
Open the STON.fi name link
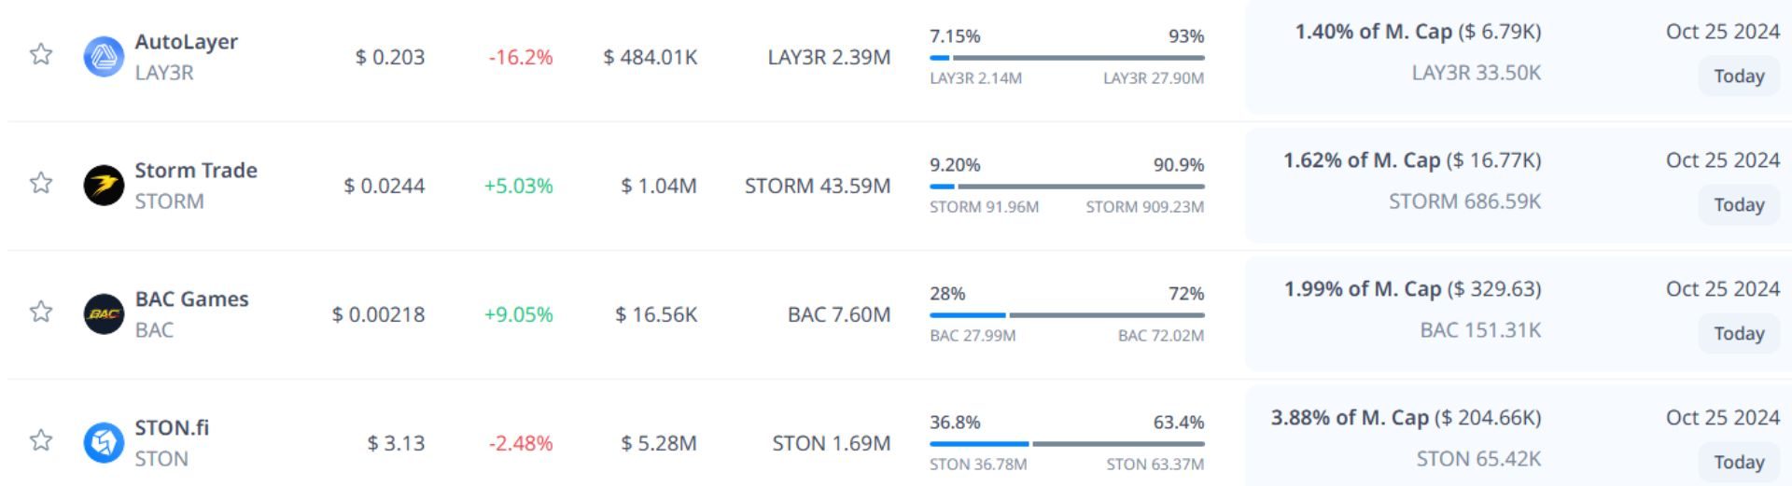pyautogui.click(x=172, y=428)
